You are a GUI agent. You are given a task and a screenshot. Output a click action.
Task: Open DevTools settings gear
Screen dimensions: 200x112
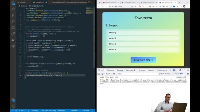click(180, 70)
